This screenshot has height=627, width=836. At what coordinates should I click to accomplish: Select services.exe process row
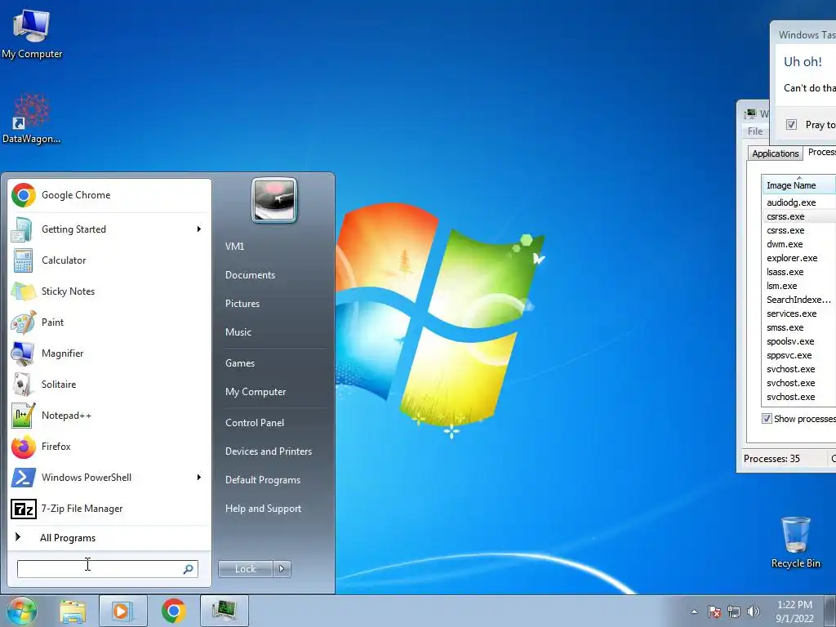[798, 313]
